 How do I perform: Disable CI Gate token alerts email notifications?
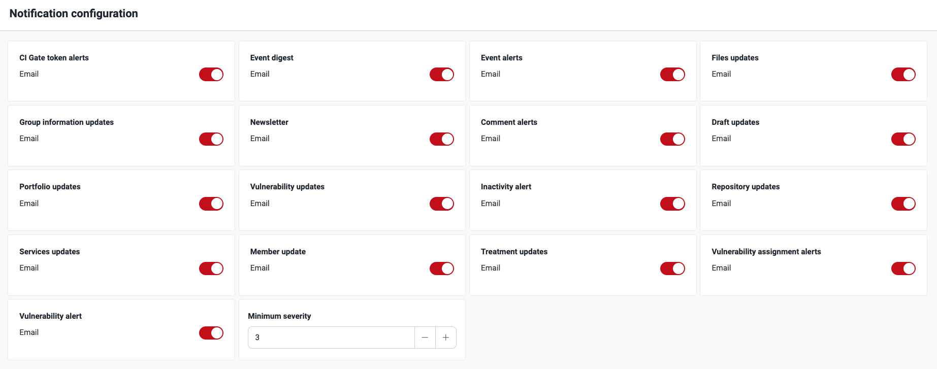tap(211, 74)
